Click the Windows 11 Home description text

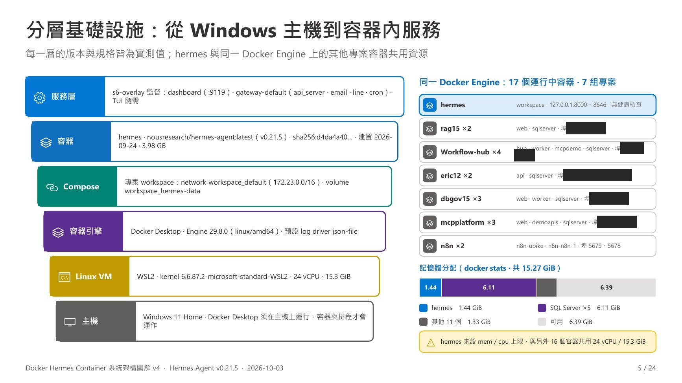coord(254,321)
